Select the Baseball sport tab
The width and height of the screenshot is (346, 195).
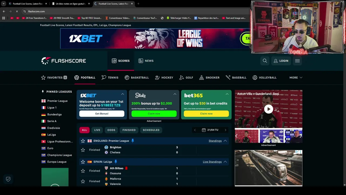(236, 77)
